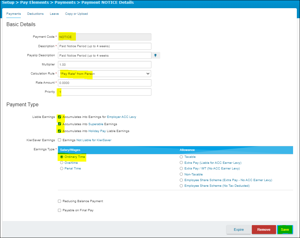Click into the Description text field
The height and width of the screenshot is (238, 300).
105,46
